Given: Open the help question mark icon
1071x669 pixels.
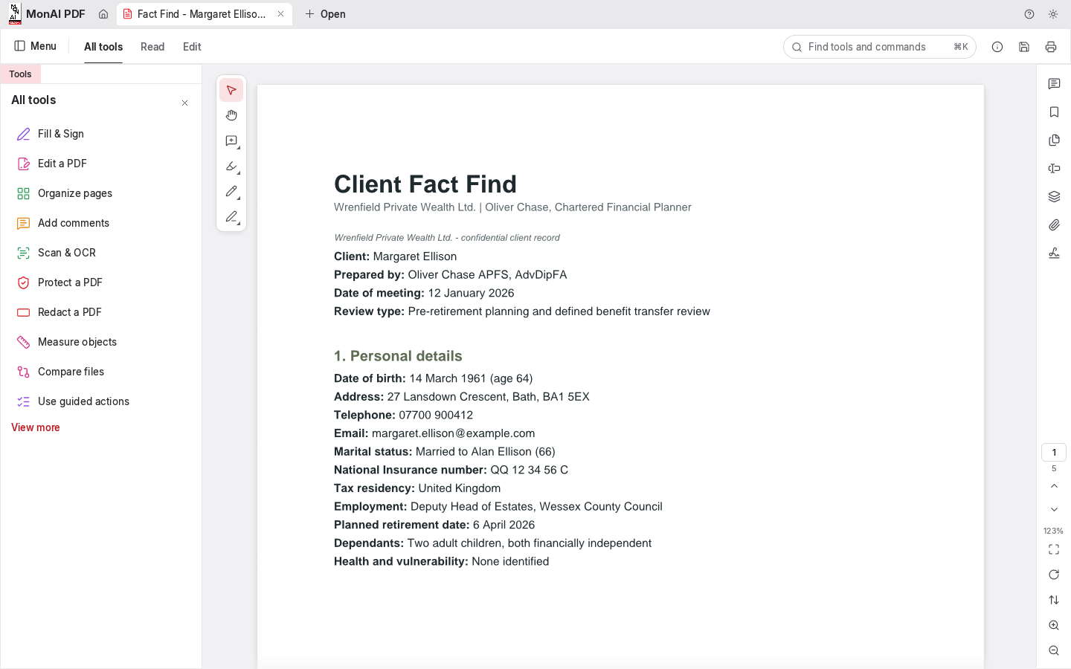Looking at the screenshot, I should click(x=1029, y=14).
